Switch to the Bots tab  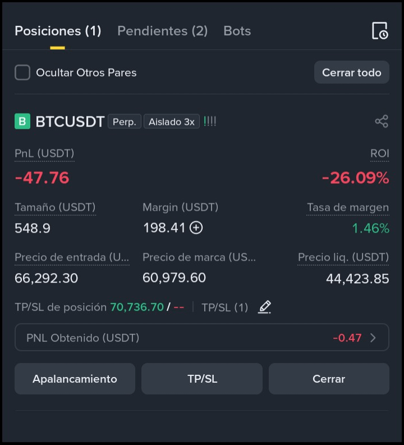point(237,31)
